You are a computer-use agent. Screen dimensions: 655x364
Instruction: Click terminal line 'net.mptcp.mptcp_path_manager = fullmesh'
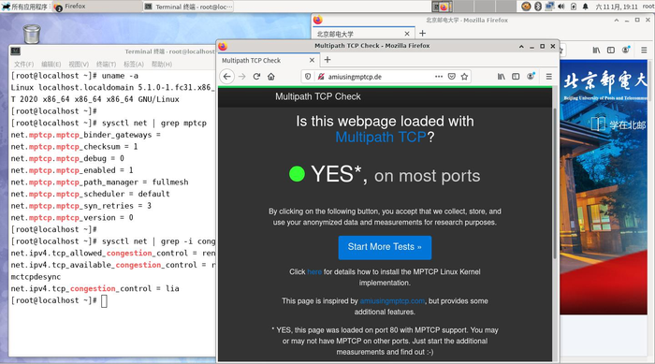point(99,182)
